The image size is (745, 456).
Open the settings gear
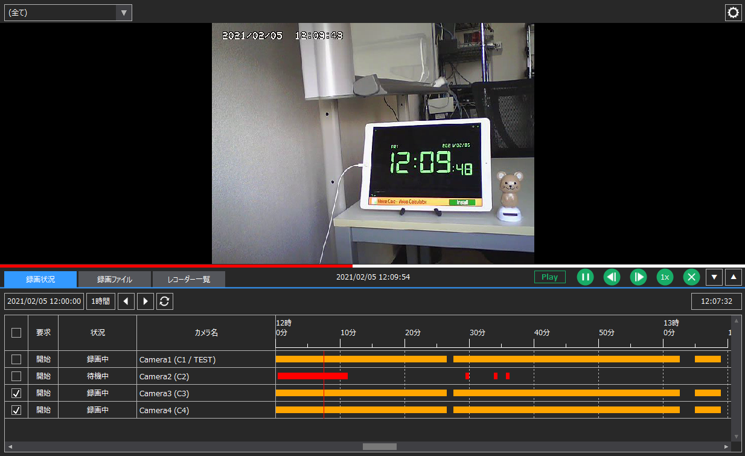click(733, 12)
